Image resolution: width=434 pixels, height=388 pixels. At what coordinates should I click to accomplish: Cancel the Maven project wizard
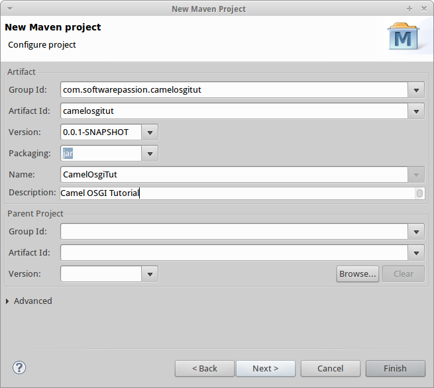(x=331, y=368)
